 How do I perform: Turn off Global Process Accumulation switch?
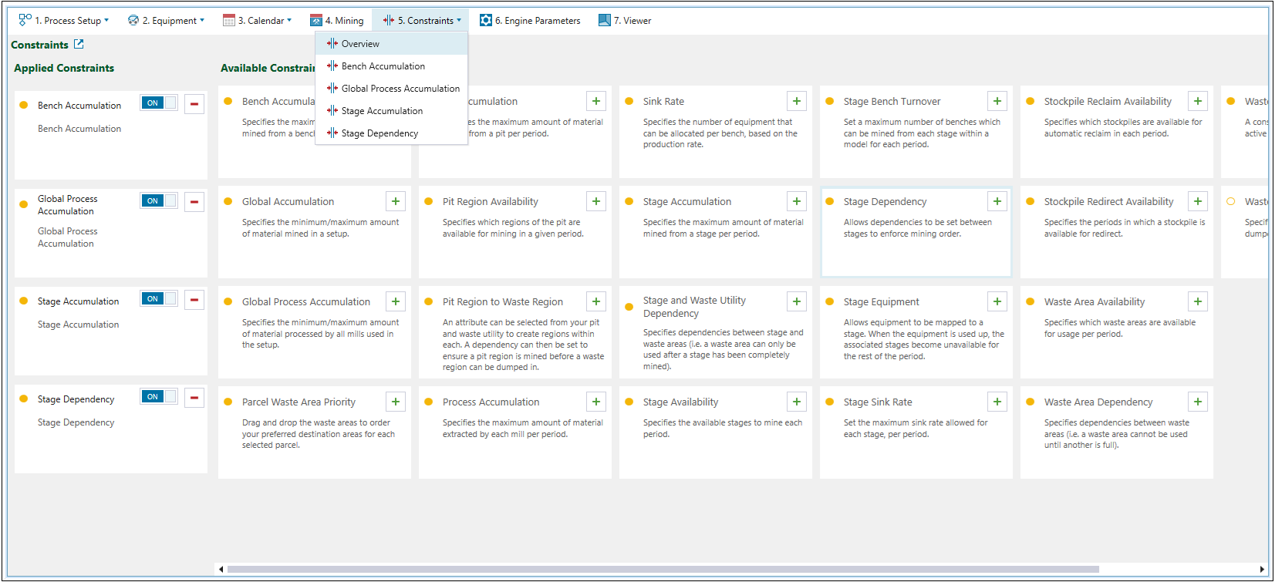click(159, 201)
